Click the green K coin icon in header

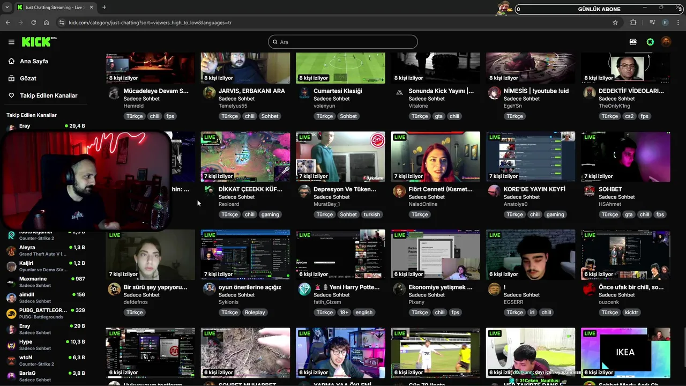650,42
